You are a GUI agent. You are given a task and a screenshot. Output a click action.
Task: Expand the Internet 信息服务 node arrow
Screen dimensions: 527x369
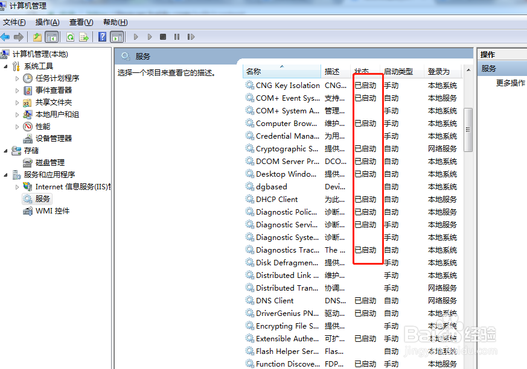[17, 187]
